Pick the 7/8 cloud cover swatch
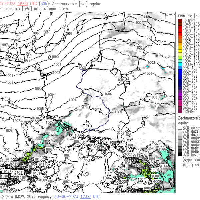Viewport: 200px width, 200px height. (x=180, y=131)
